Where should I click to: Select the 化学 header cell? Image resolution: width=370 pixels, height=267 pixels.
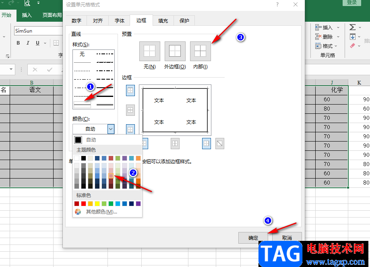point(332,90)
